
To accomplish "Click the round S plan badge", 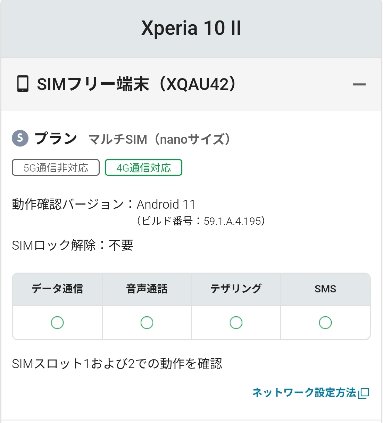I will 20,138.
